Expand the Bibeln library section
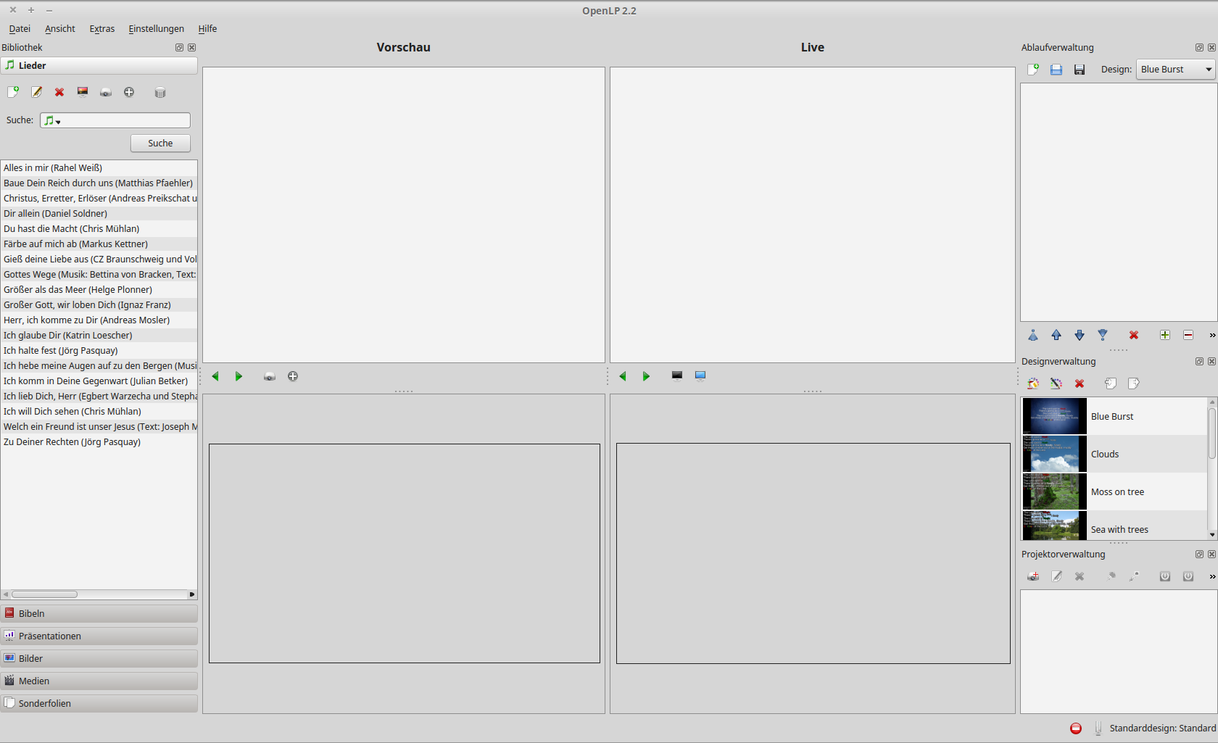 click(99, 613)
